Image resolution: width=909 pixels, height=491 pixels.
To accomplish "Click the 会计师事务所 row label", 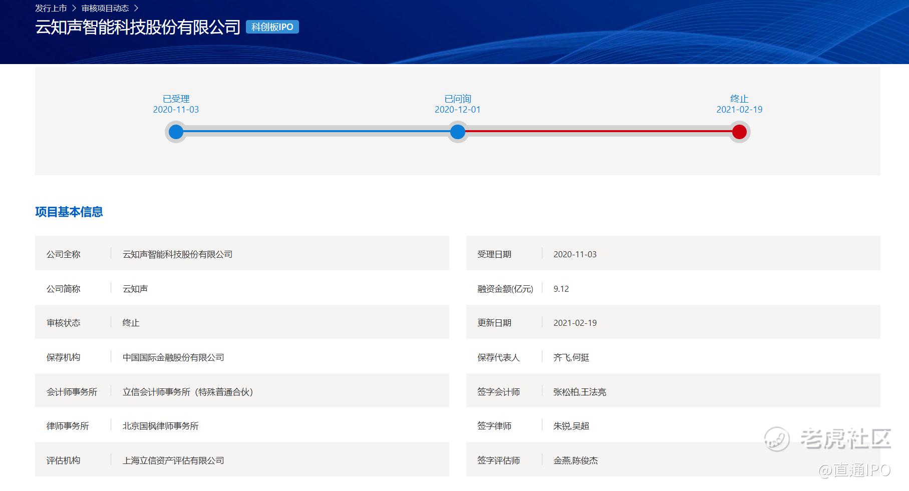I will [72, 392].
